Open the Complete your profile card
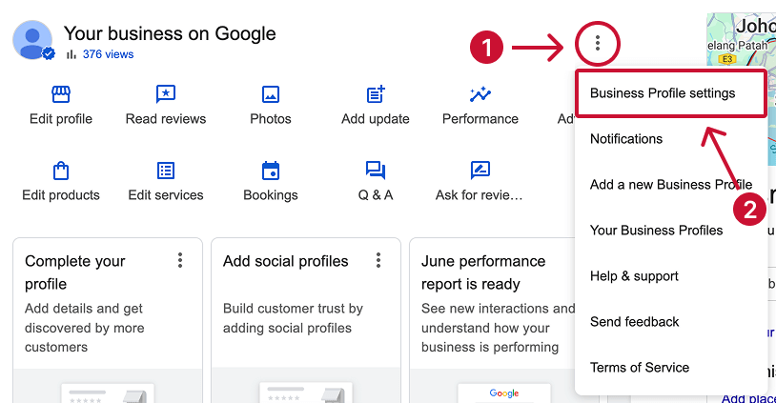The width and height of the screenshot is (776, 403). (x=108, y=320)
